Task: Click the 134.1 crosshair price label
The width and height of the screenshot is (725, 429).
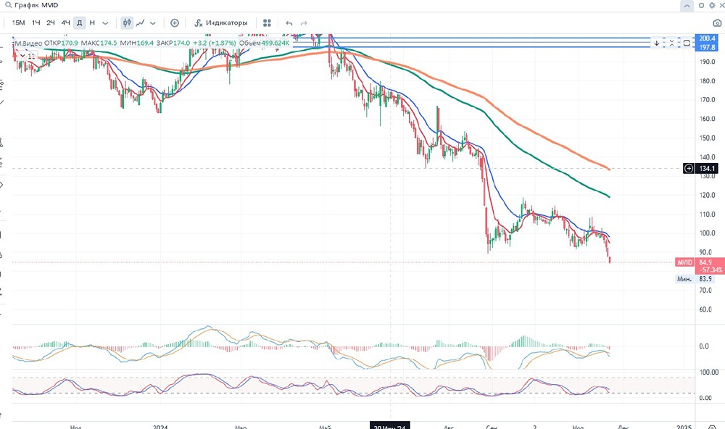Action: (x=706, y=168)
